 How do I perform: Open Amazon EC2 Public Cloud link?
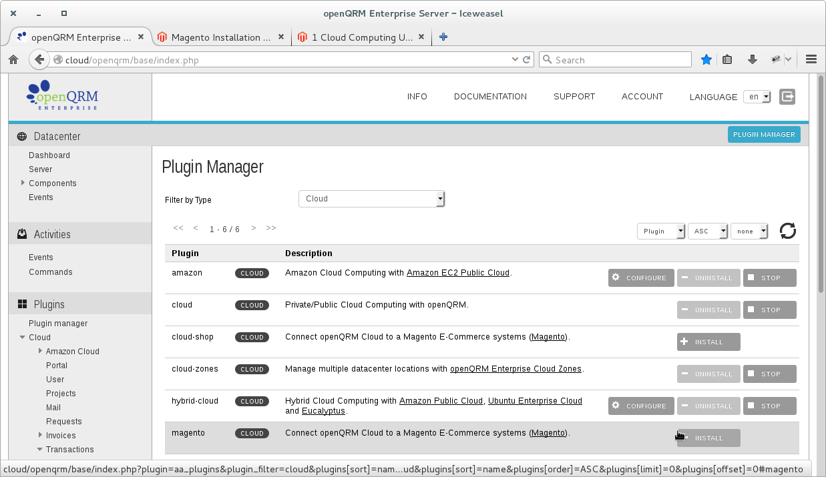click(x=458, y=273)
